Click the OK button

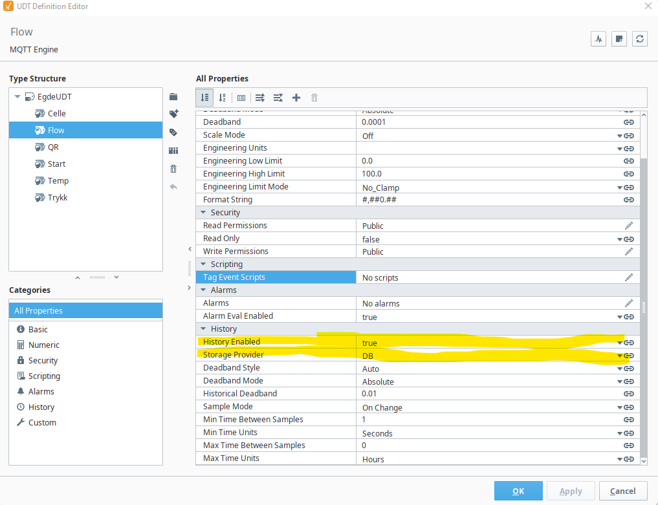(x=518, y=491)
